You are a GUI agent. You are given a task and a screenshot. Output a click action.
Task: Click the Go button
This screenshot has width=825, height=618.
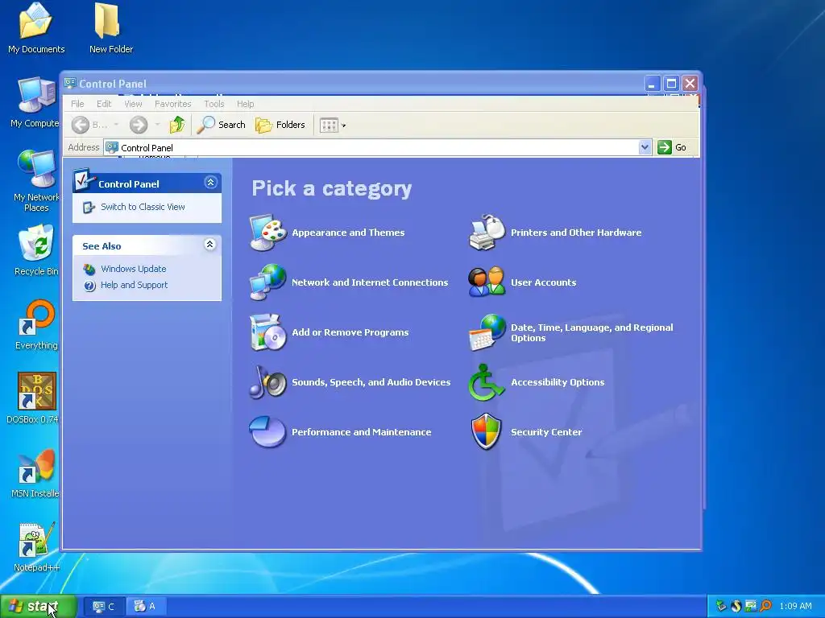[x=672, y=148]
